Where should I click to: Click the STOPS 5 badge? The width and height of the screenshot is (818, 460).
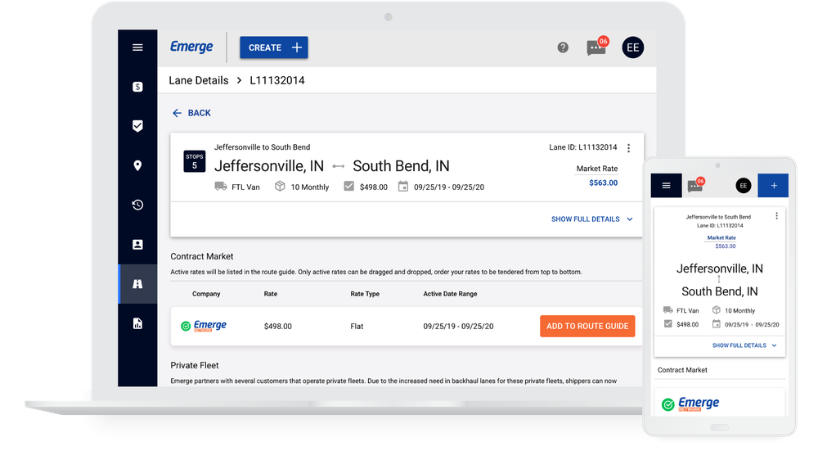(195, 161)
